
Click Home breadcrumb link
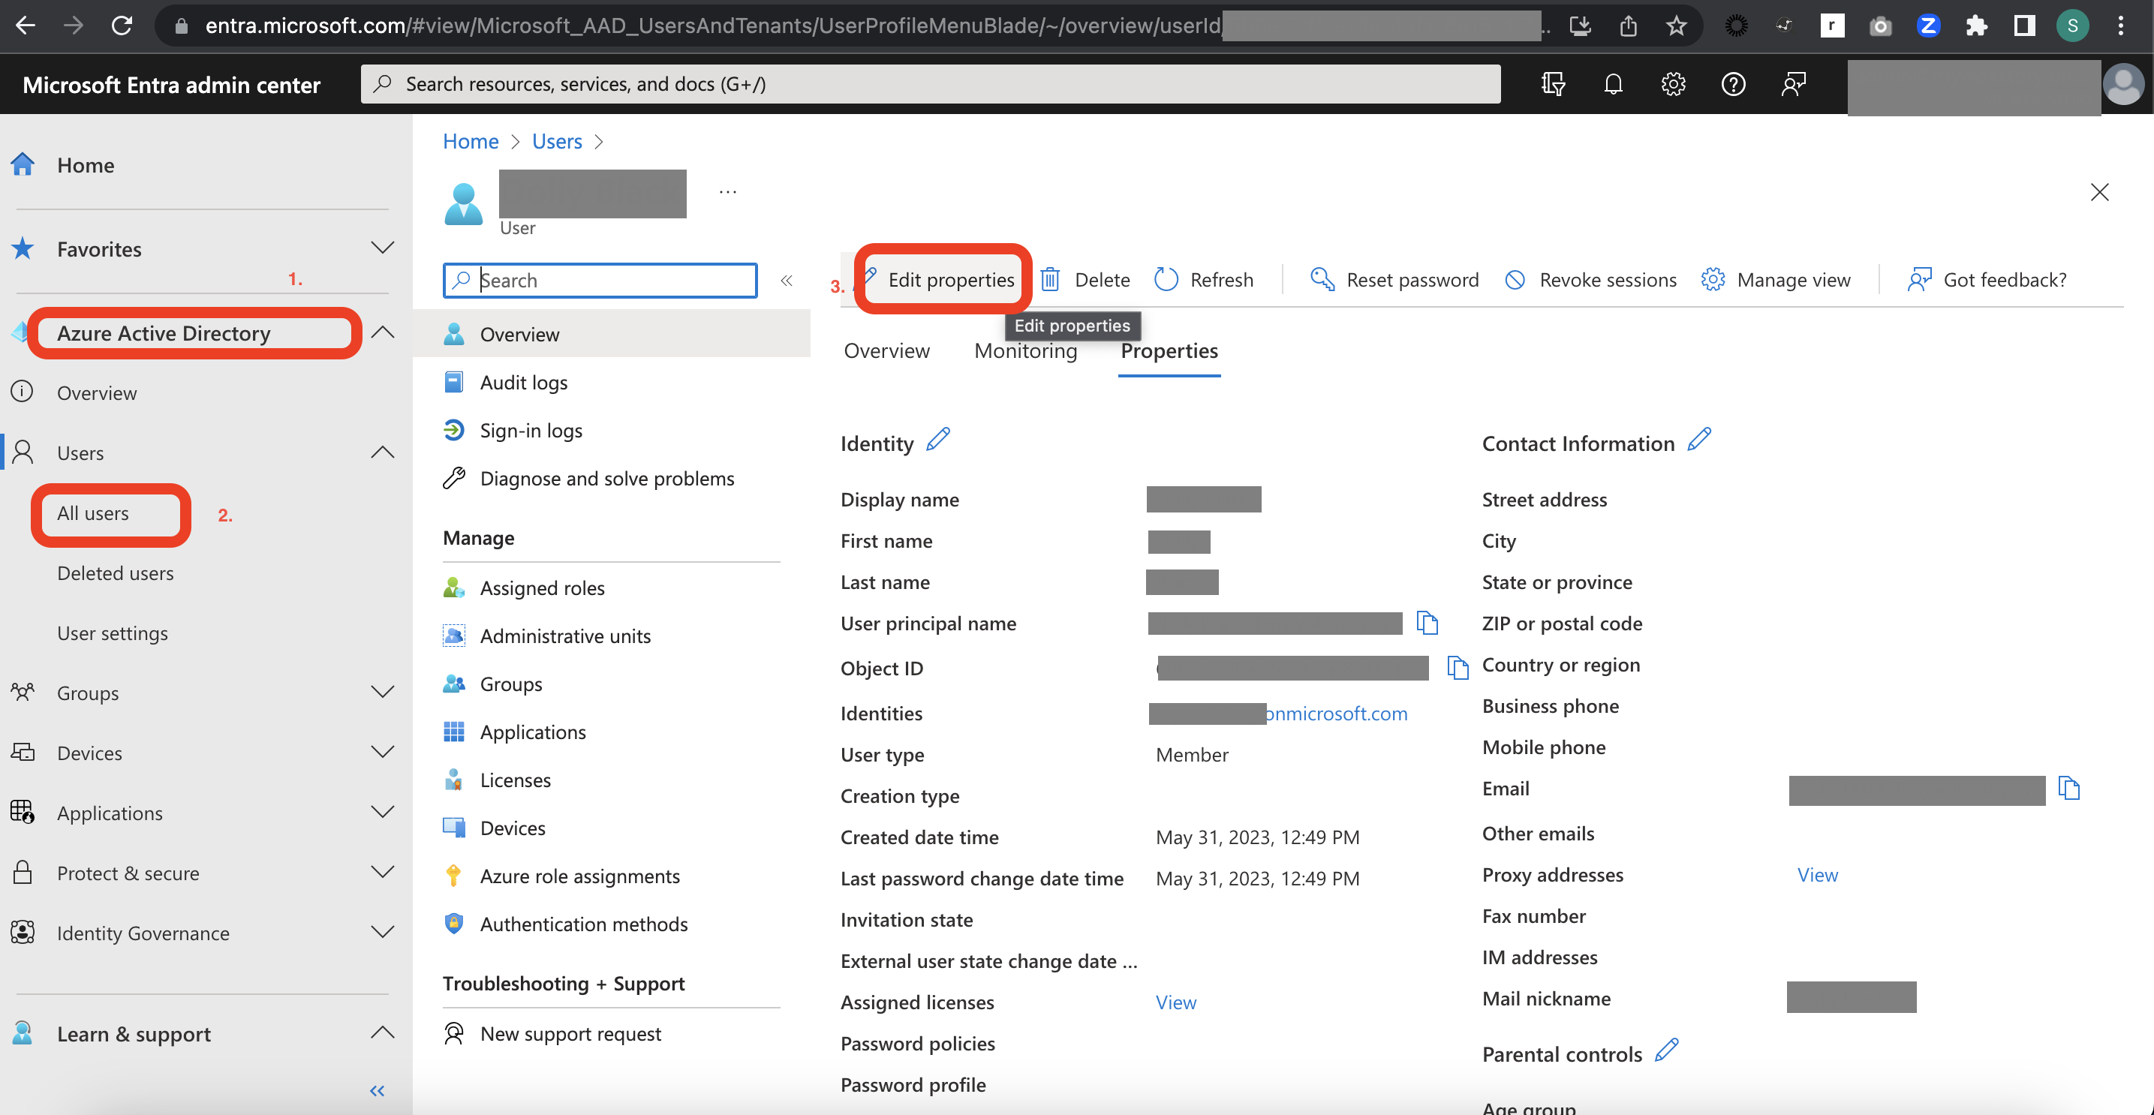470,141
